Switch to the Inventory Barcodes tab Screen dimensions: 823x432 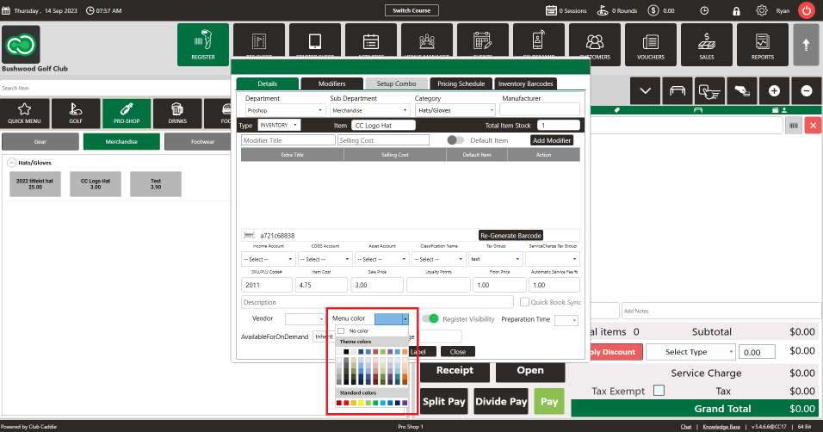coord(525,83)
